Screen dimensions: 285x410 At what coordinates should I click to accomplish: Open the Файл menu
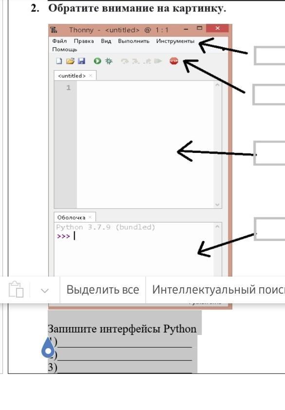(x=59, y=41)
